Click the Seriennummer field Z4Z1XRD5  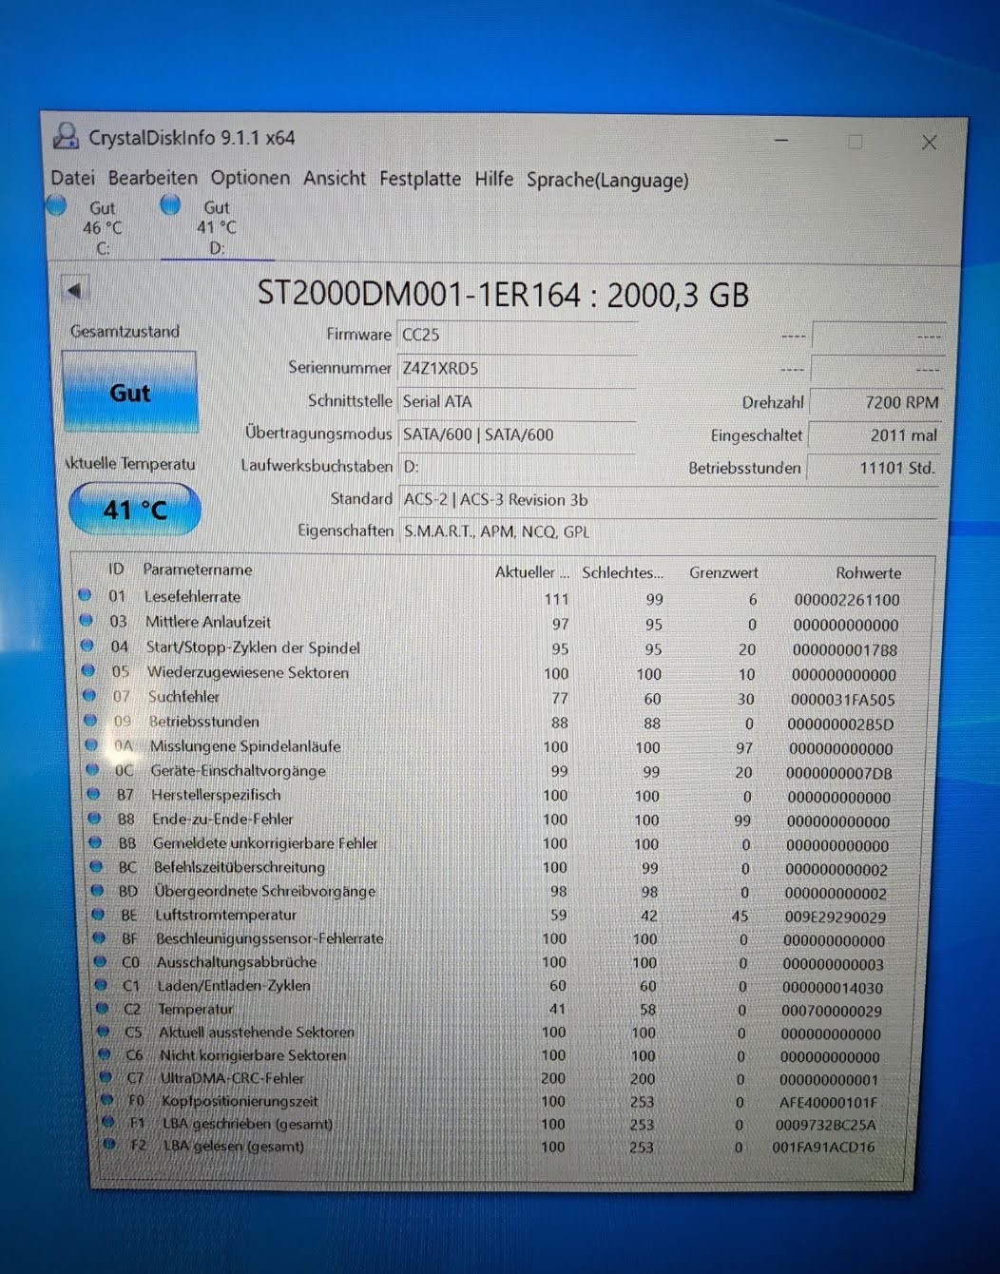516,368
